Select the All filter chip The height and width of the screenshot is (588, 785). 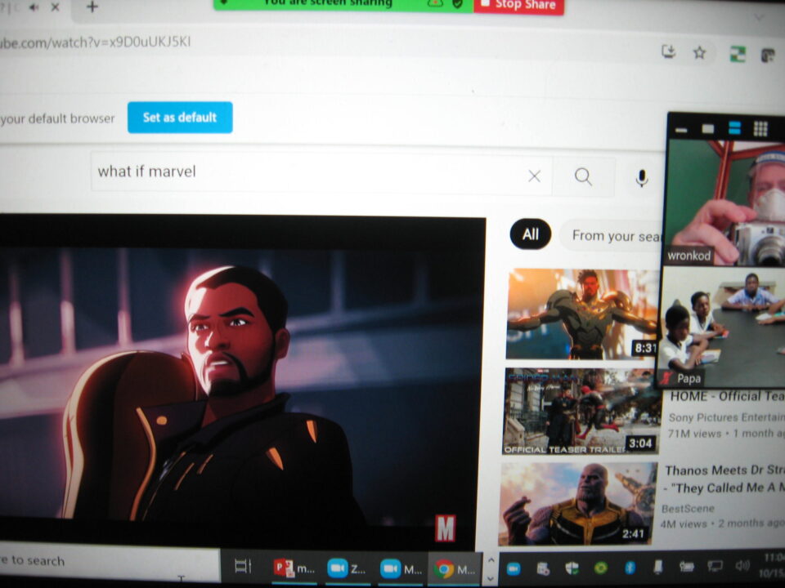pyautogui.click(x=531, y=235)
